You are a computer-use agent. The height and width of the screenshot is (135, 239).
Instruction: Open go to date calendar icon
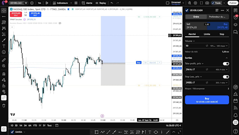click(57, 125)
